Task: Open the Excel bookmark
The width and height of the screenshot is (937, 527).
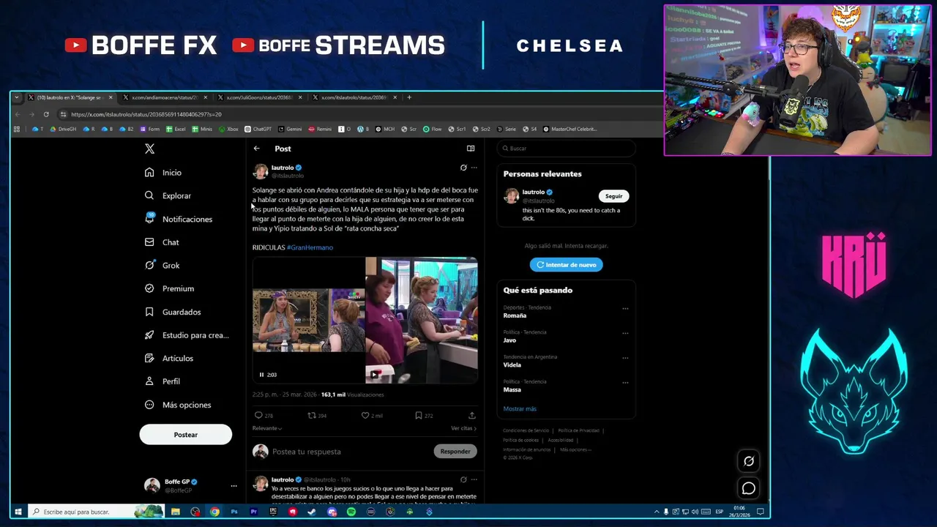Action: 176,129
